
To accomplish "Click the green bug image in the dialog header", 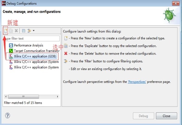I will [x=169, y=15].
